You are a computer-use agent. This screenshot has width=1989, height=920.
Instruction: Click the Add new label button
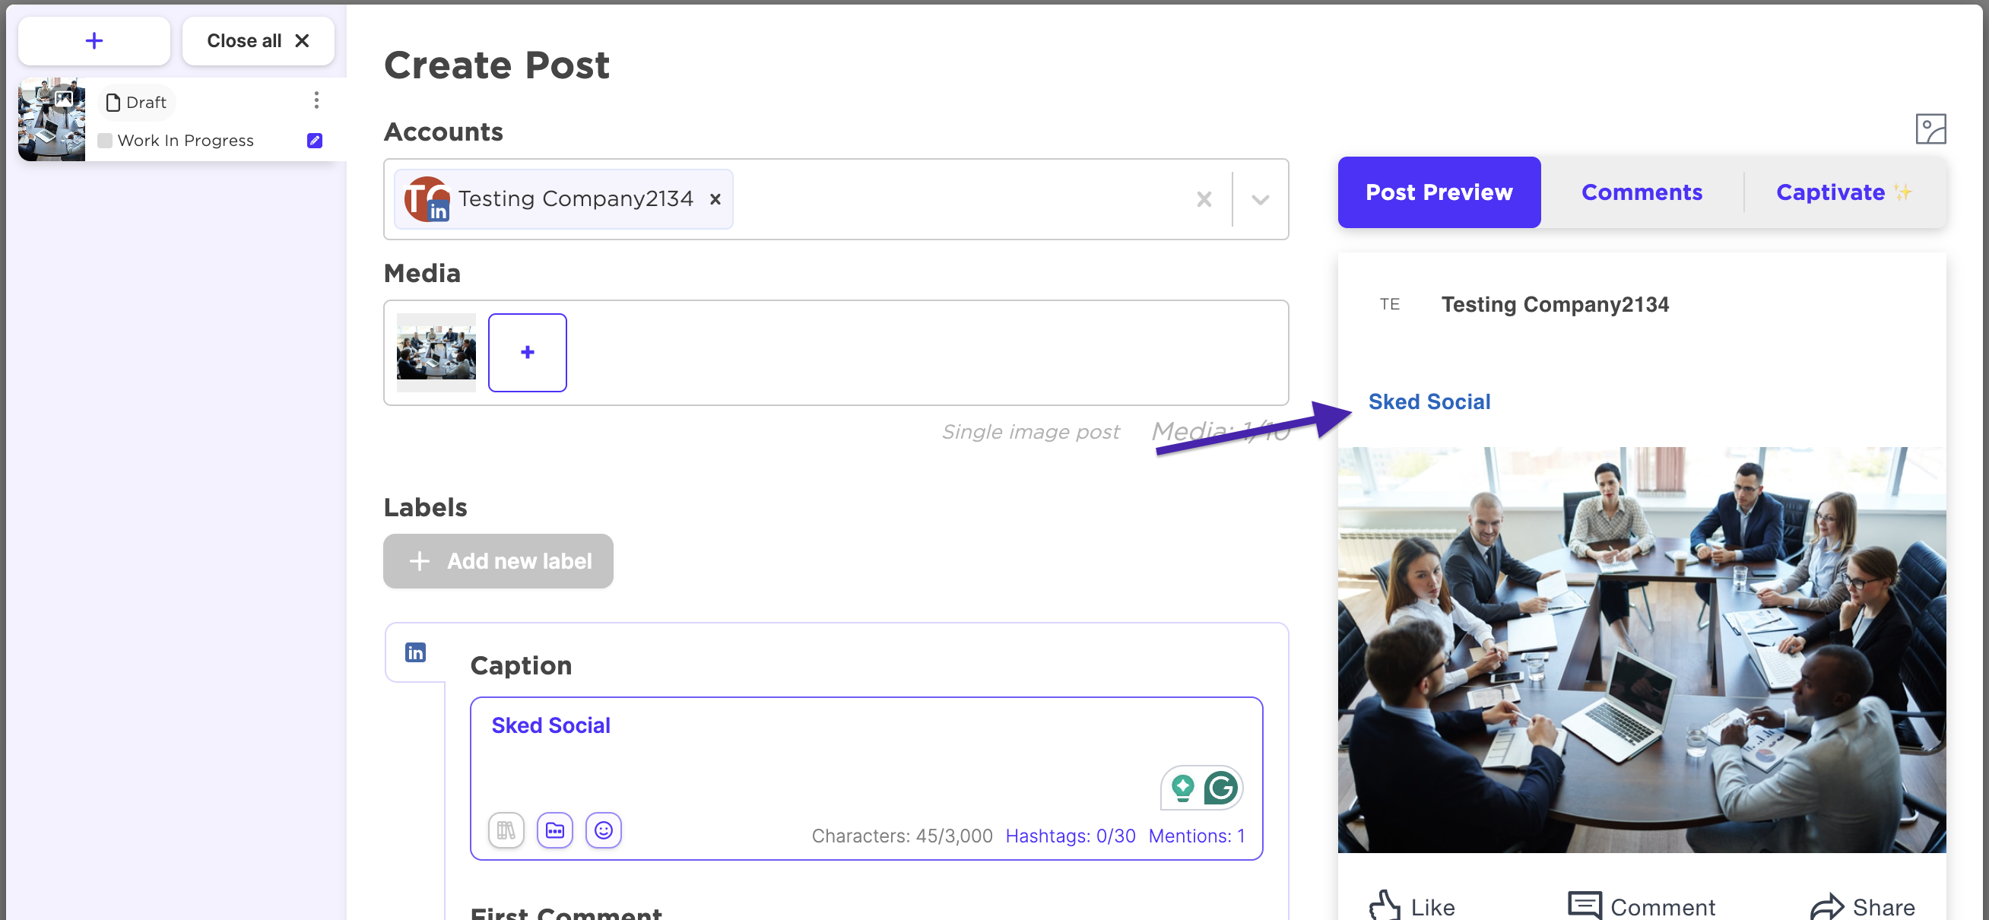click(498, 561)
